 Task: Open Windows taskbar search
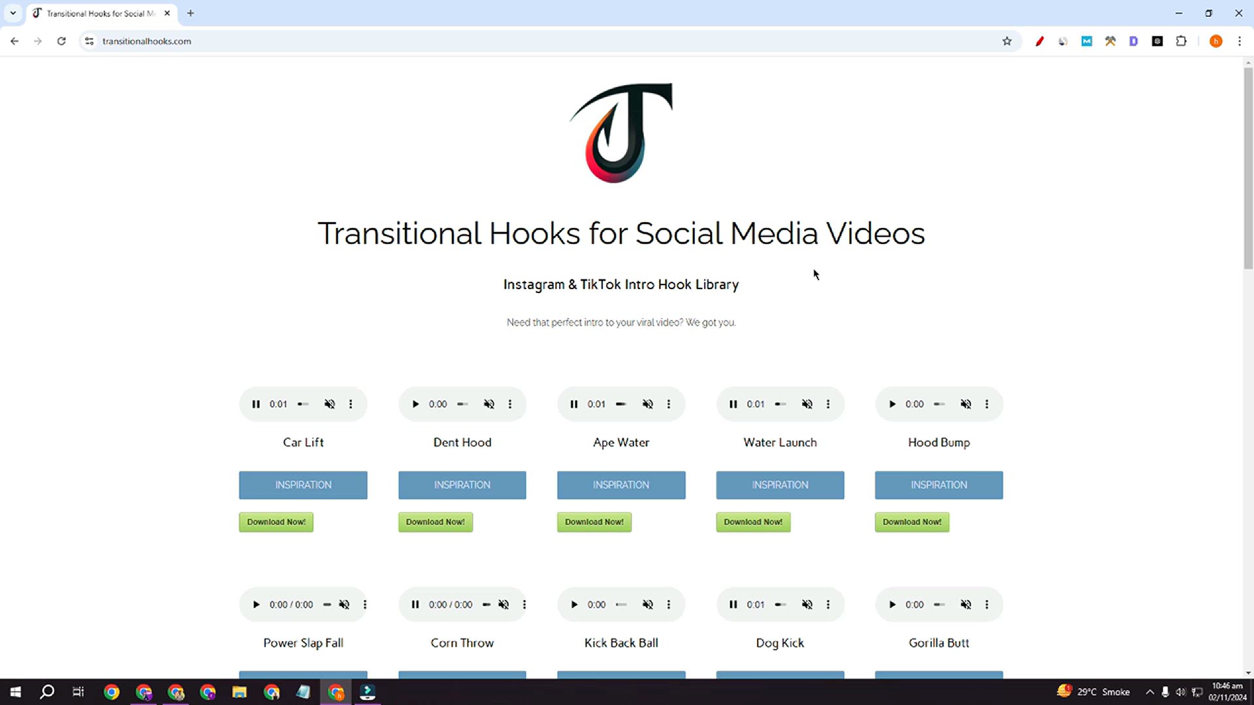47,692
